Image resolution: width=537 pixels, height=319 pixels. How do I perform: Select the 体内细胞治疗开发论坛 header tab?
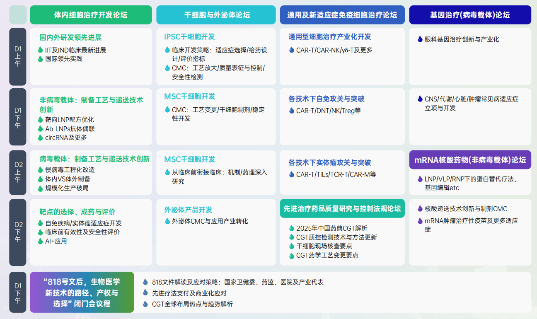tap(91, 15)
